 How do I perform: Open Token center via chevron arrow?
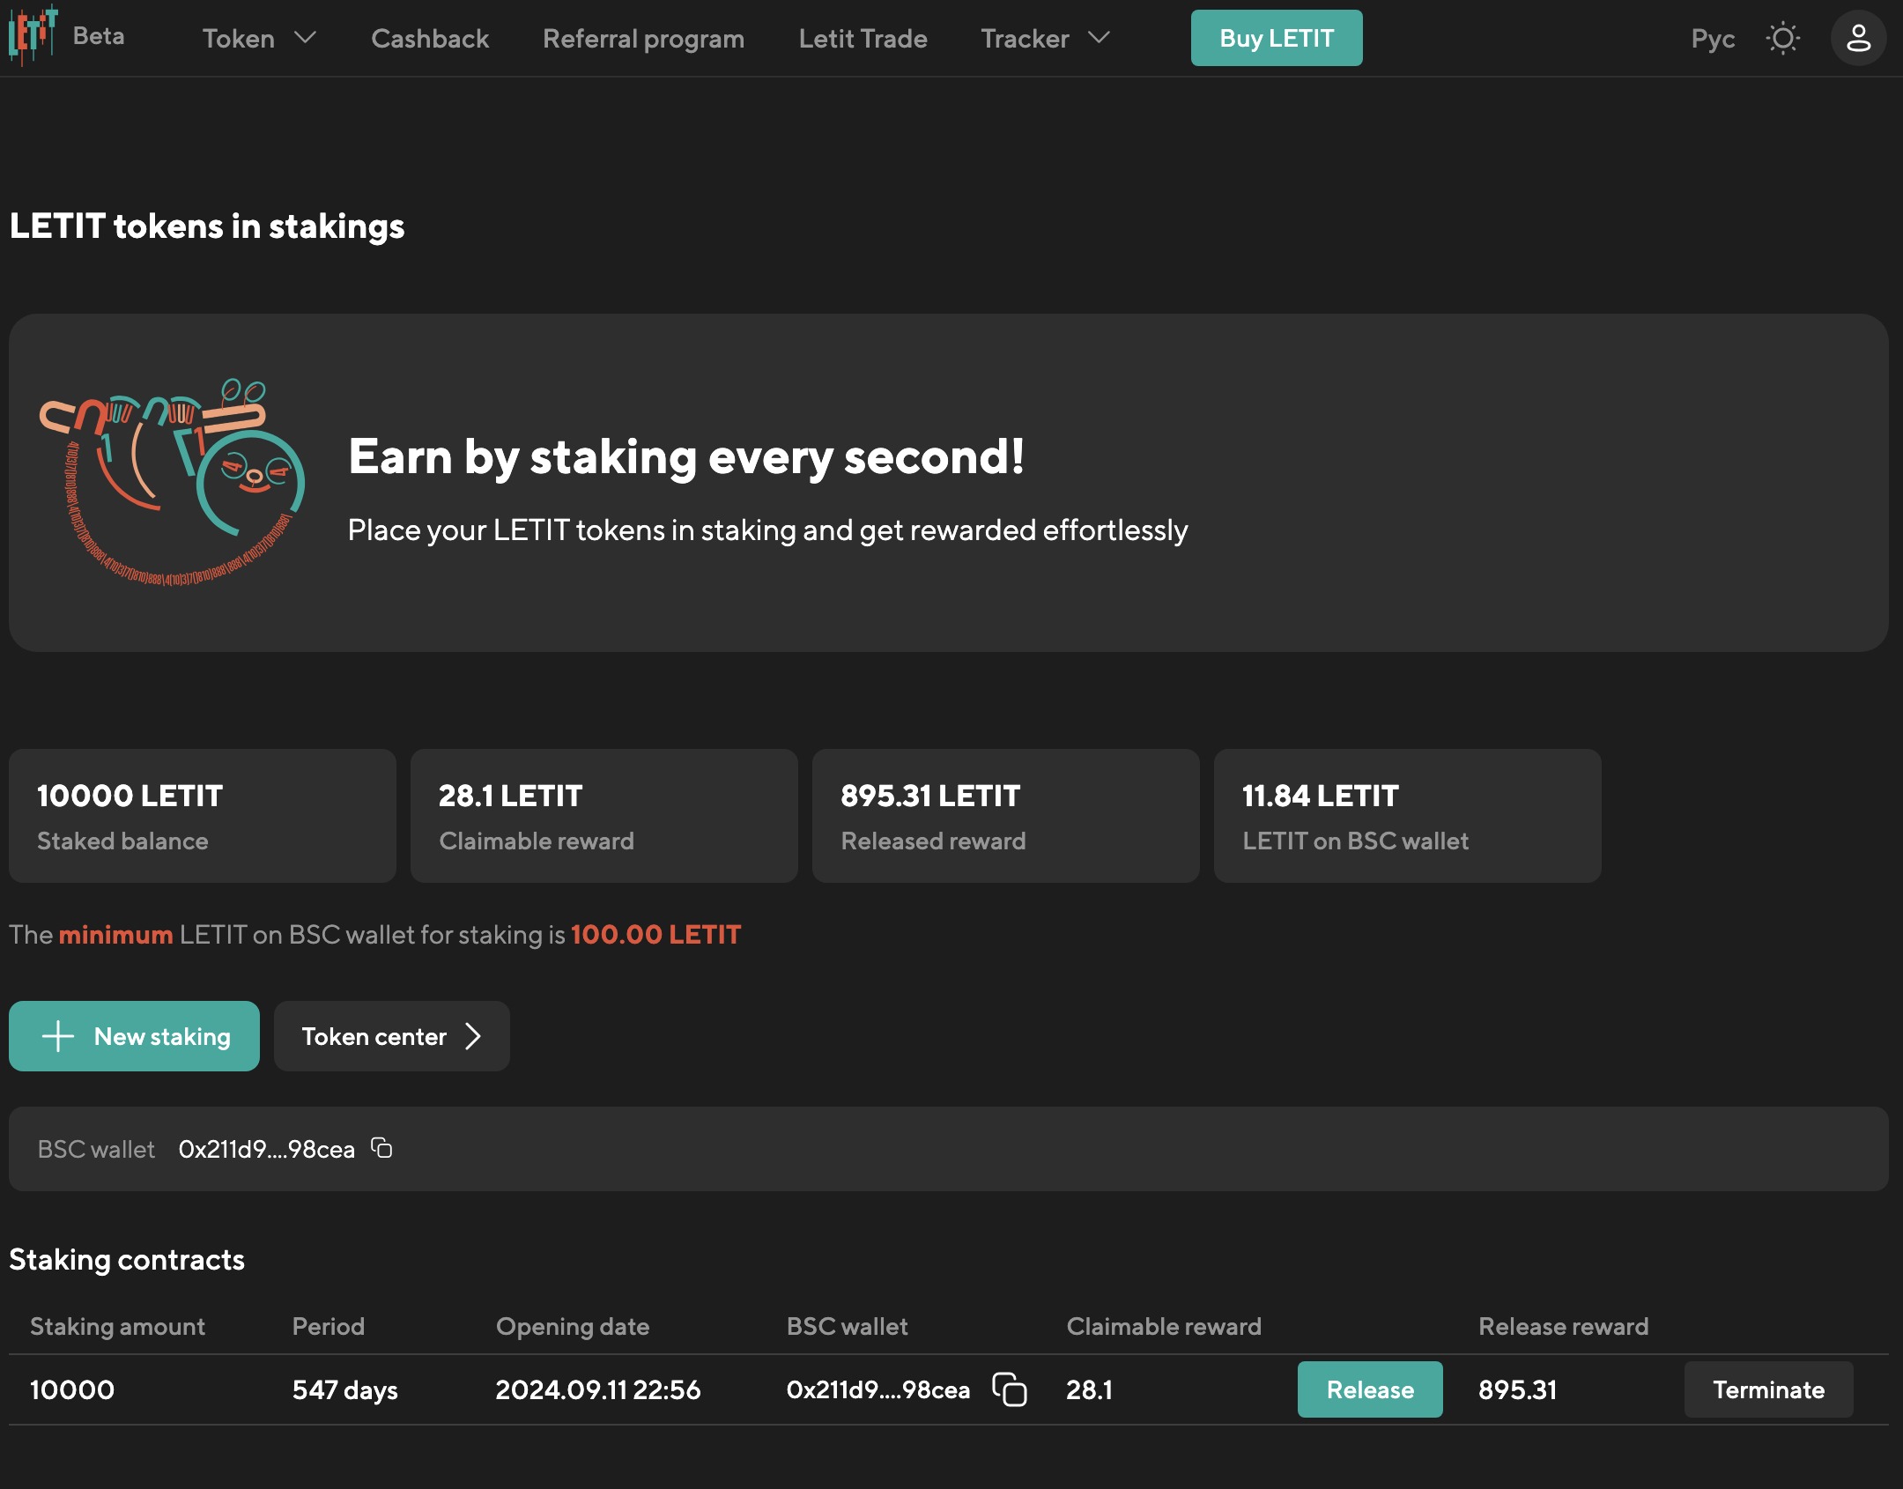473,1036
